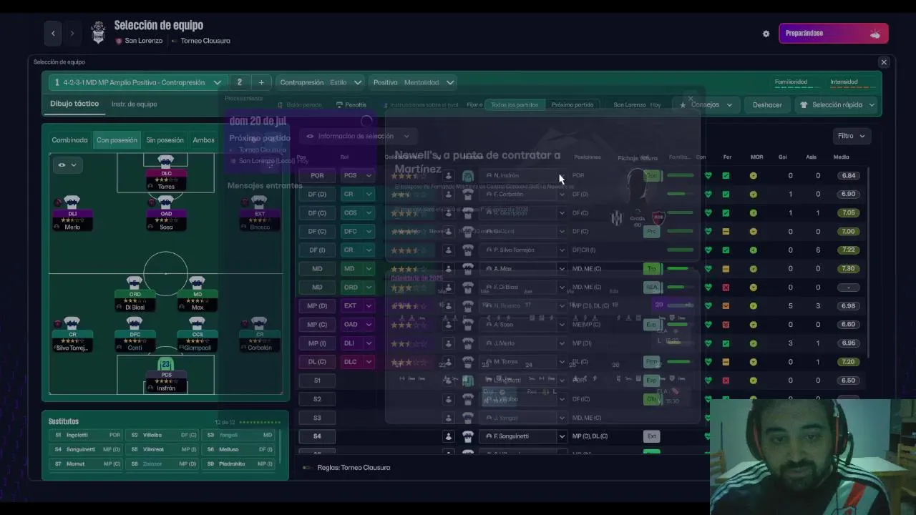The height and width of the screenshot is (515, 916).
Task: Click the settings gear icon near Preparándose
Action: click(766, 34)
